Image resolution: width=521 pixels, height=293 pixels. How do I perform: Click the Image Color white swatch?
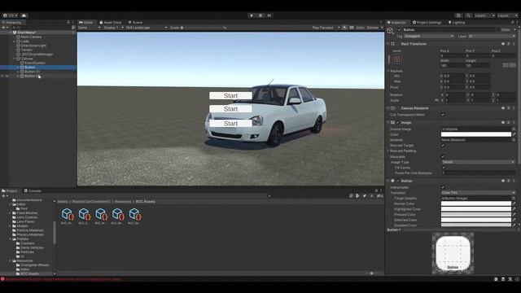475,134
